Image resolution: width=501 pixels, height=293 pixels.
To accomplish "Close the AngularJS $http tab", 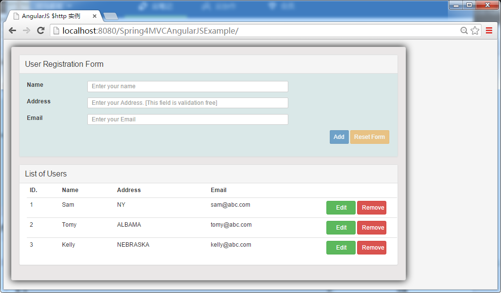I will click(95, 16).
